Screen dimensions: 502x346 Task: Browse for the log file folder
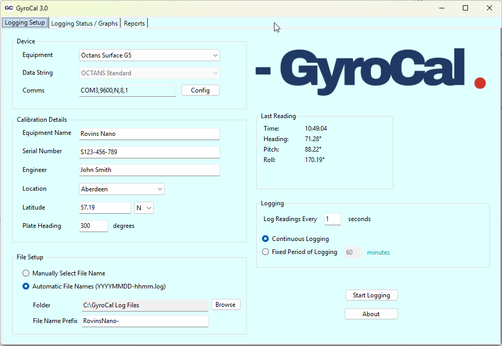(x=225, y=305)
